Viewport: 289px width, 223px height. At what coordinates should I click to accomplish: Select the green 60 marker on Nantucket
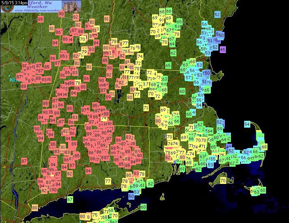pos(263,190)
